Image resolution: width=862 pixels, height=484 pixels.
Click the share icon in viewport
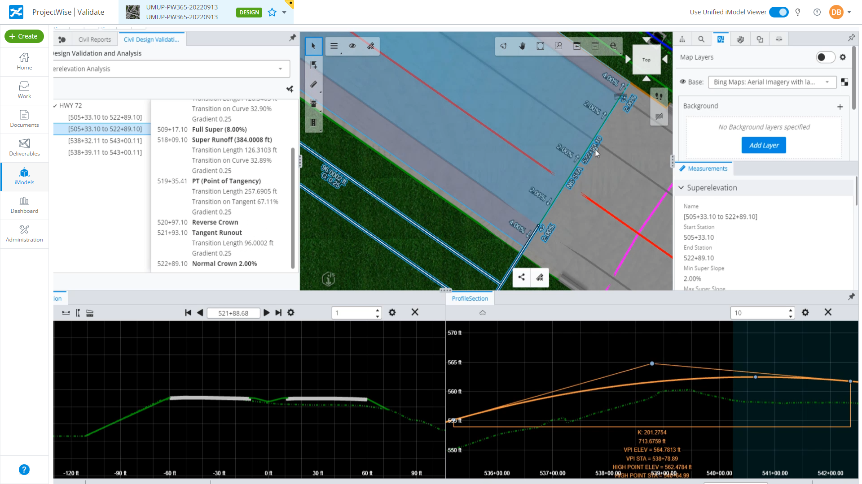[x=521, y=277]
